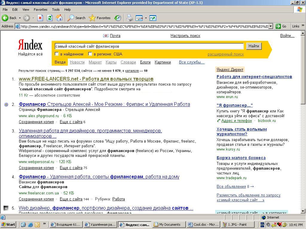Screen dimensions: 306x229
Task: Open the Tools menu
Action: click(56, 10)
